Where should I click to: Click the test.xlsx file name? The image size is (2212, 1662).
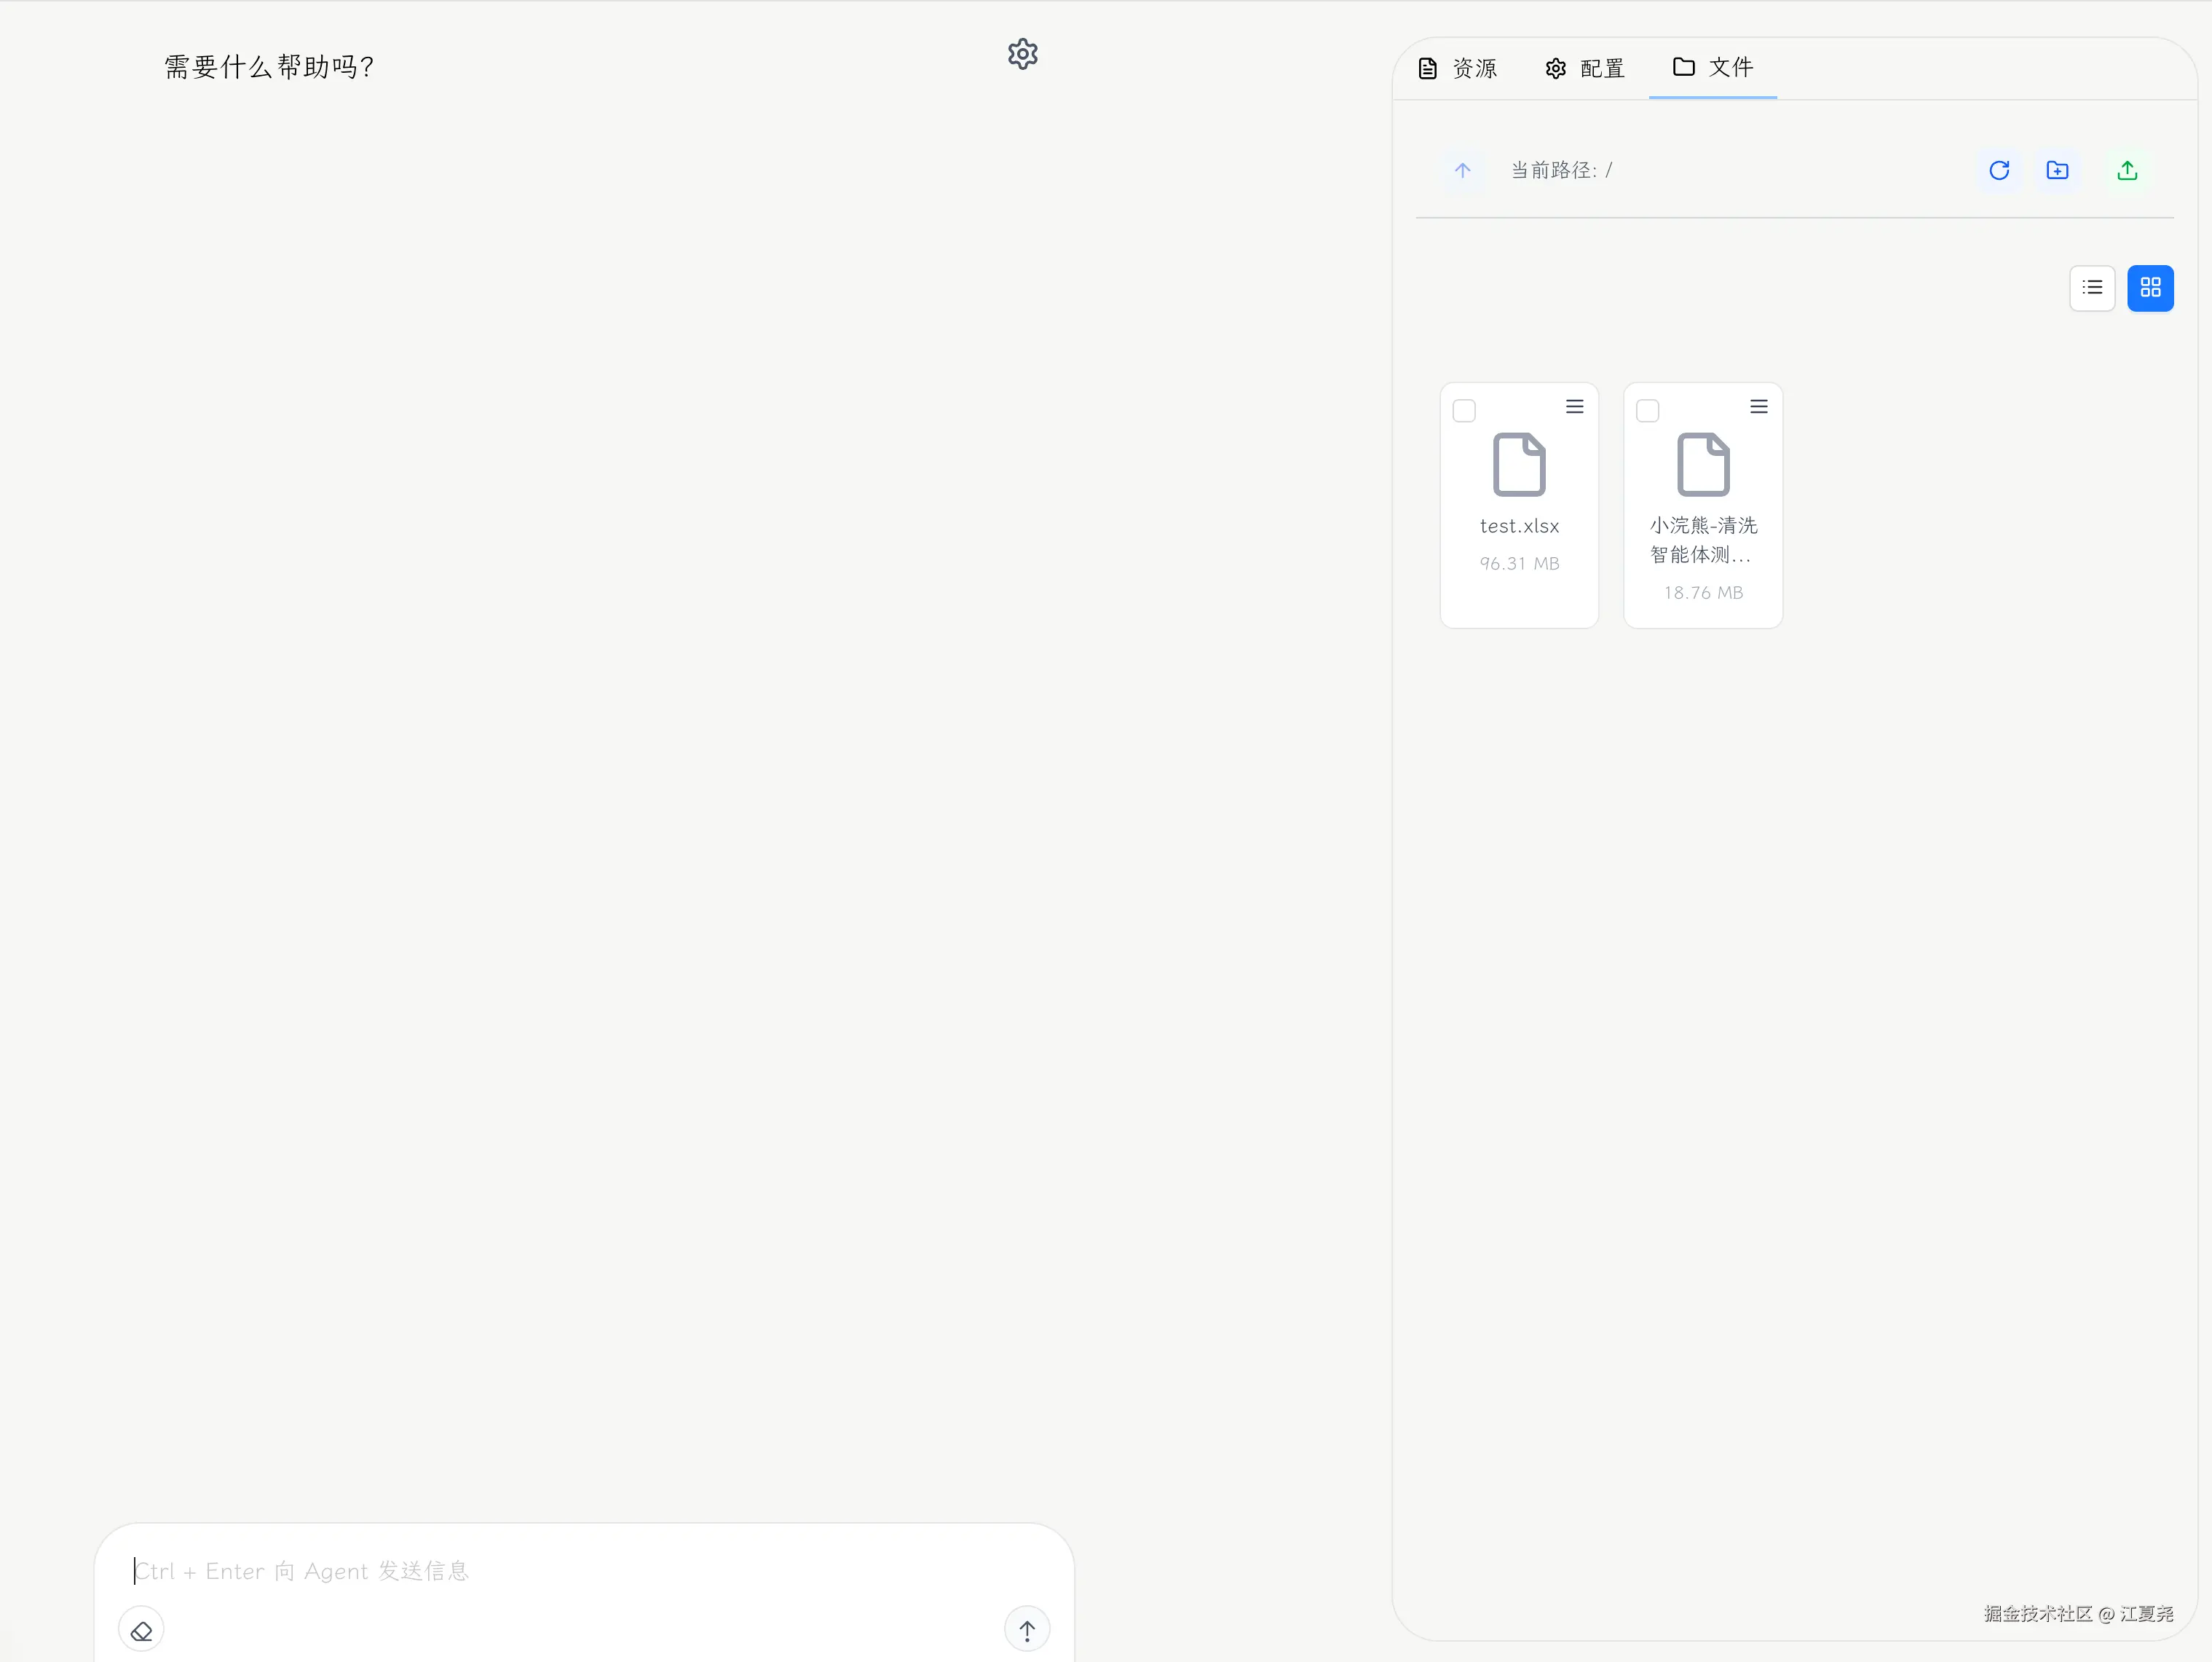(x=1519, y=526)
